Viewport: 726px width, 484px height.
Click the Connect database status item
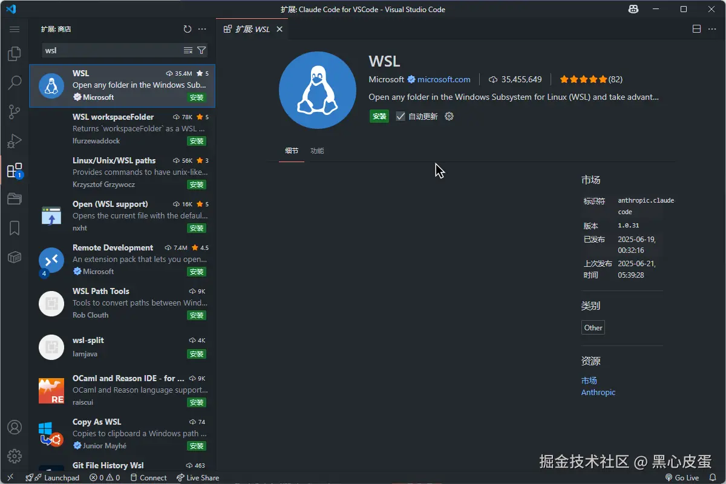(x=148, y=477)
